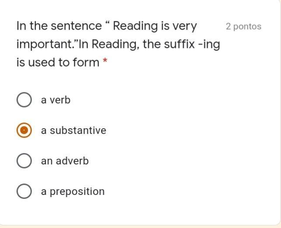
Task: Click the selected "a substantive" radio button
Action: click(24, 130)
